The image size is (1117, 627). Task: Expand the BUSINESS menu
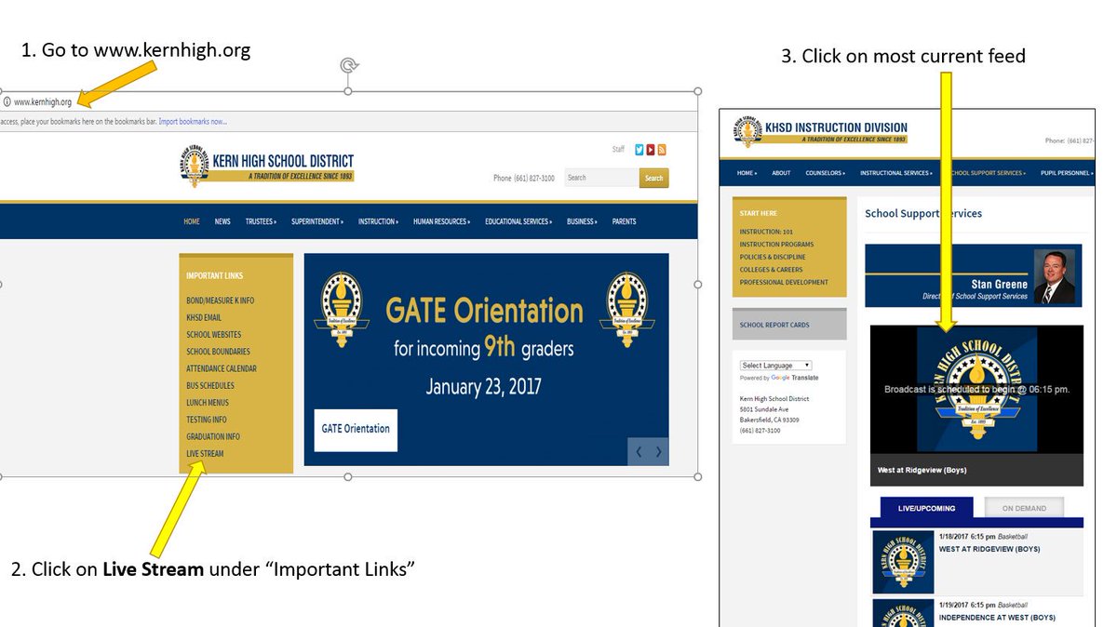point(582,222)
